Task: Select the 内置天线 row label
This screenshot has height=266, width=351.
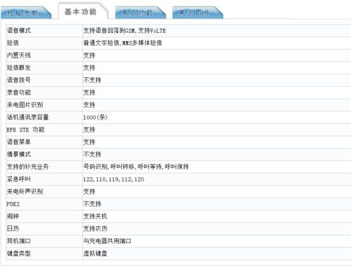Action: [19, 55]
